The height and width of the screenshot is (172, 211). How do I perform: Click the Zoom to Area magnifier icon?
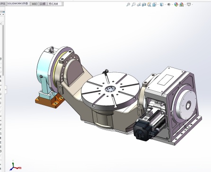[133, 5]
